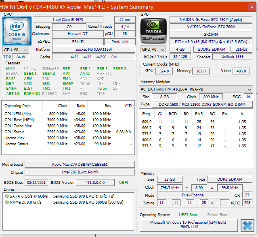Click the AES-NI feature label
The width and height of the screenshot is (258, 237).
pyautogui.click(x=13, y=94)
